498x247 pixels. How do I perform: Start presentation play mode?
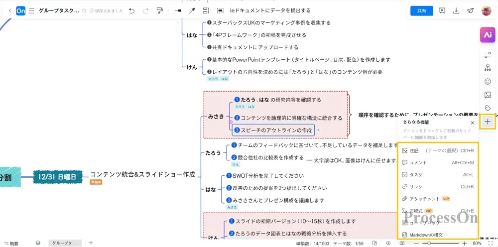[x=442, y=11]
